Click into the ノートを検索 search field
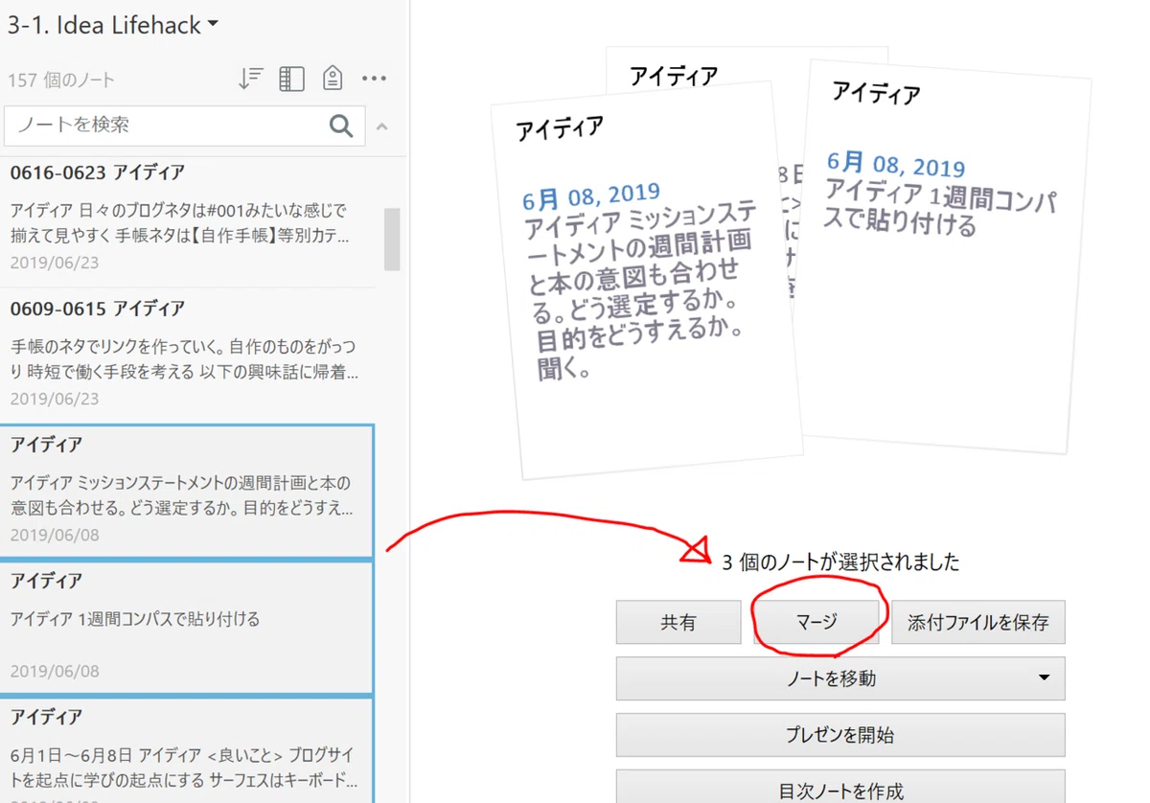 tap(185, 126)
